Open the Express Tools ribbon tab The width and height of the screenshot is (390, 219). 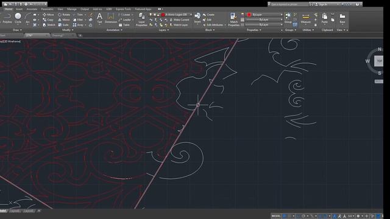(123, 9)
